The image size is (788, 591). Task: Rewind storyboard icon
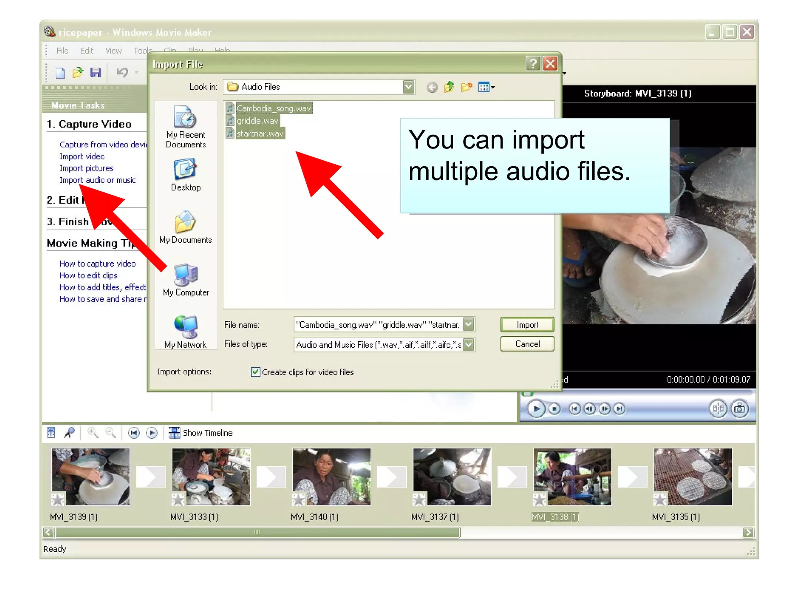click(x=134, y=433)
